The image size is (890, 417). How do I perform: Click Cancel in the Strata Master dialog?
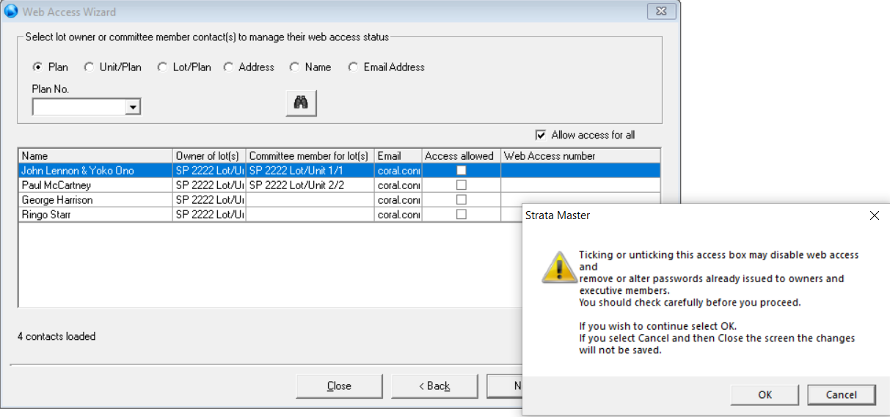[842, 394]
